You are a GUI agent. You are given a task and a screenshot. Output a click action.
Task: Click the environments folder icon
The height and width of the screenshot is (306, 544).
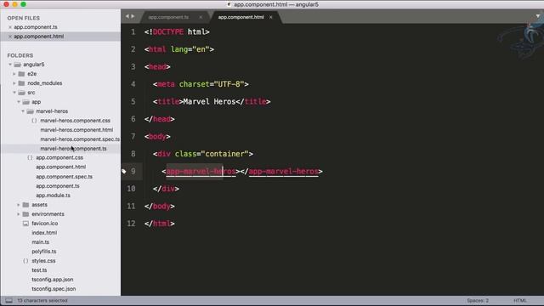pyautogui.click(x=25, y=214)
